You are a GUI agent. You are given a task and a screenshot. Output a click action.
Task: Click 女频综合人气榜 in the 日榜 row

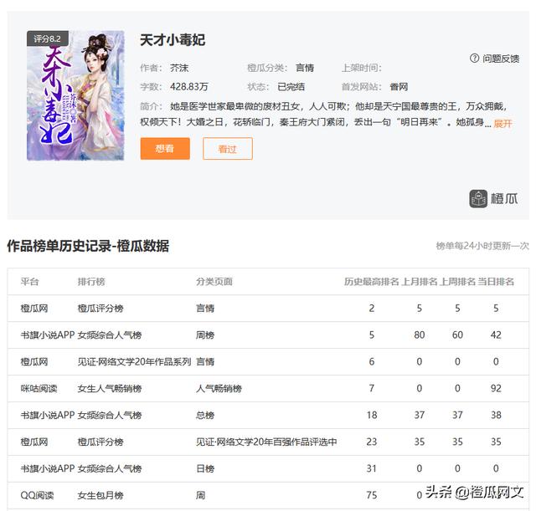110,468
